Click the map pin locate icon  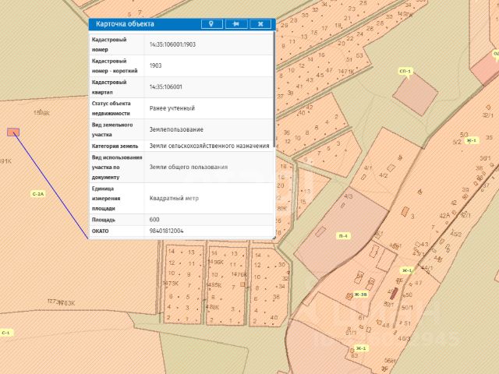[211, 24]
